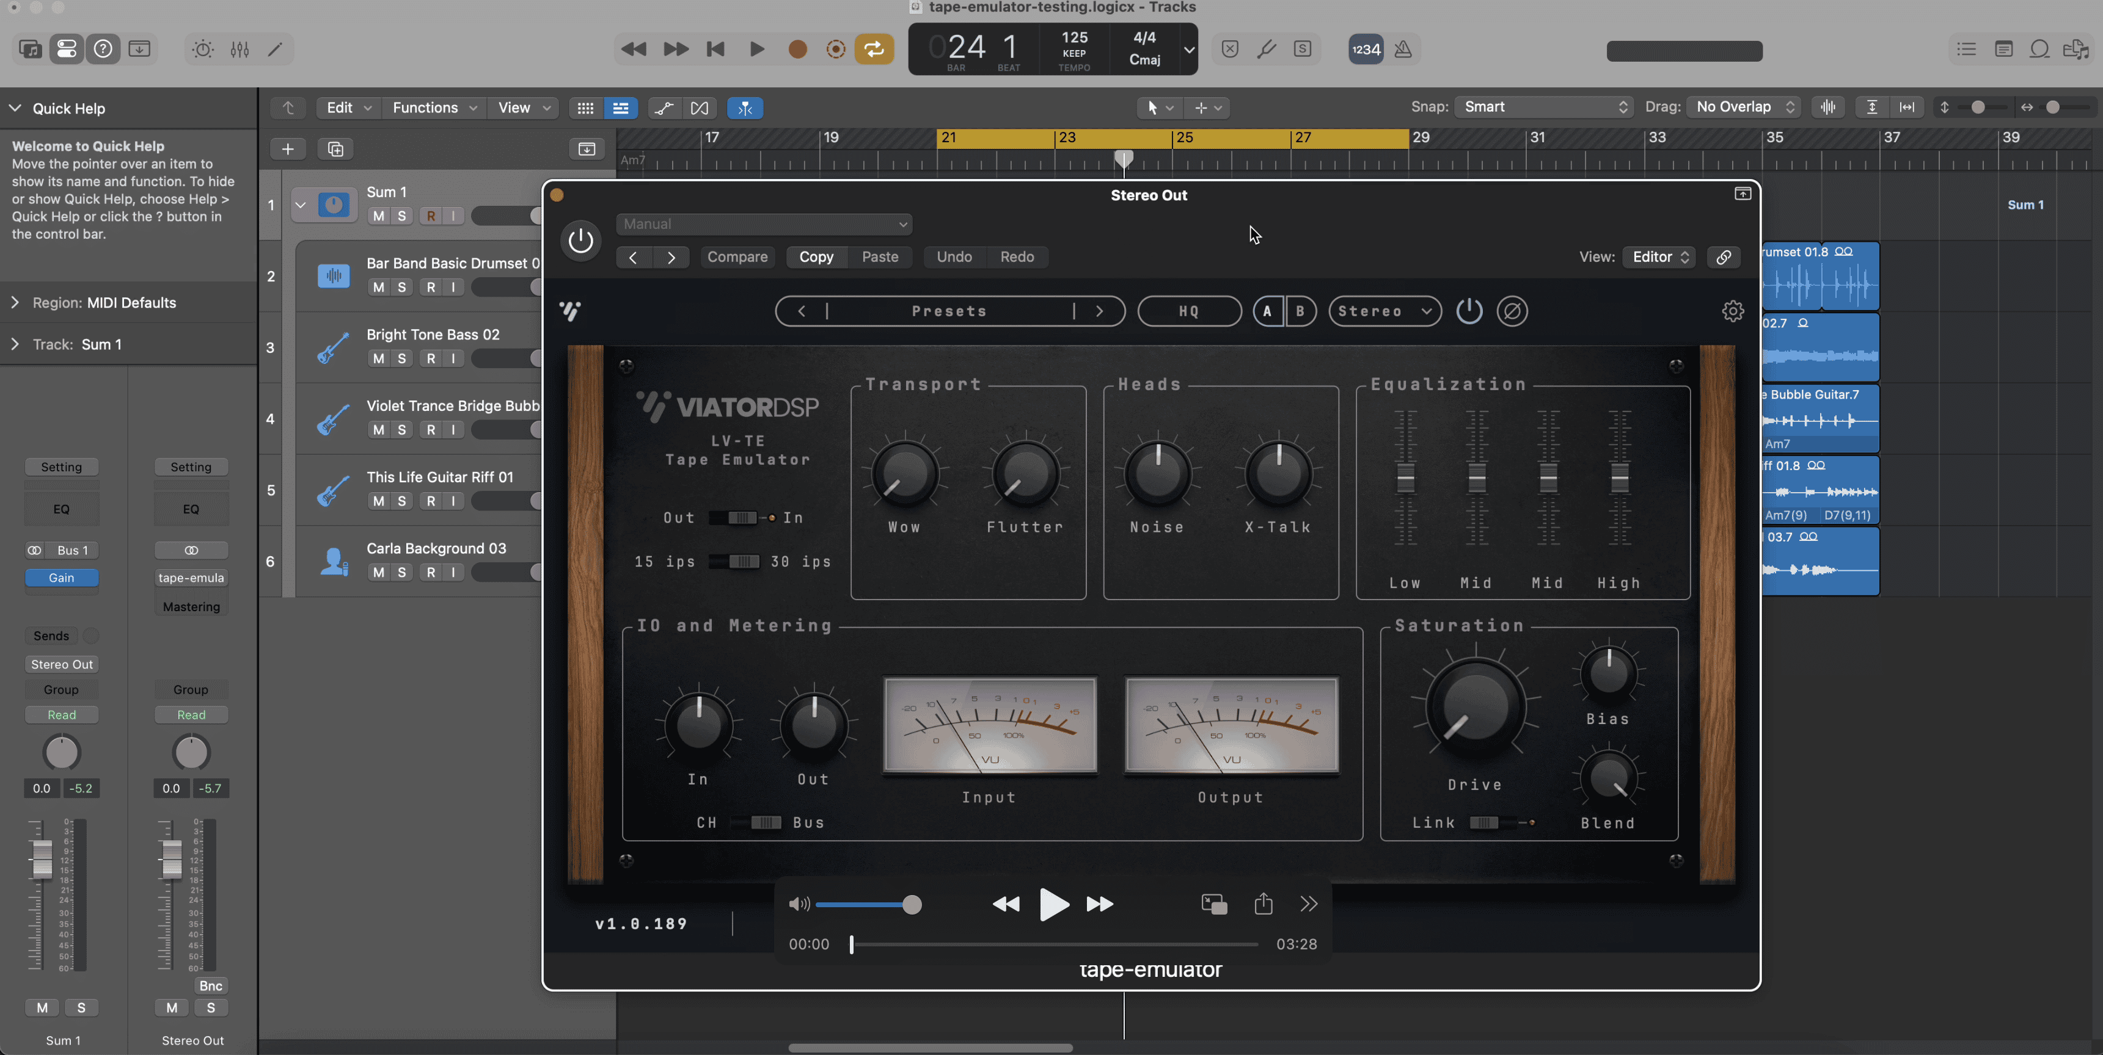The width and height of the screenshot is (2103, 1055).
Task: Open the View menu in tracks area
Action: pyautogui.click(x=523, y=107)
